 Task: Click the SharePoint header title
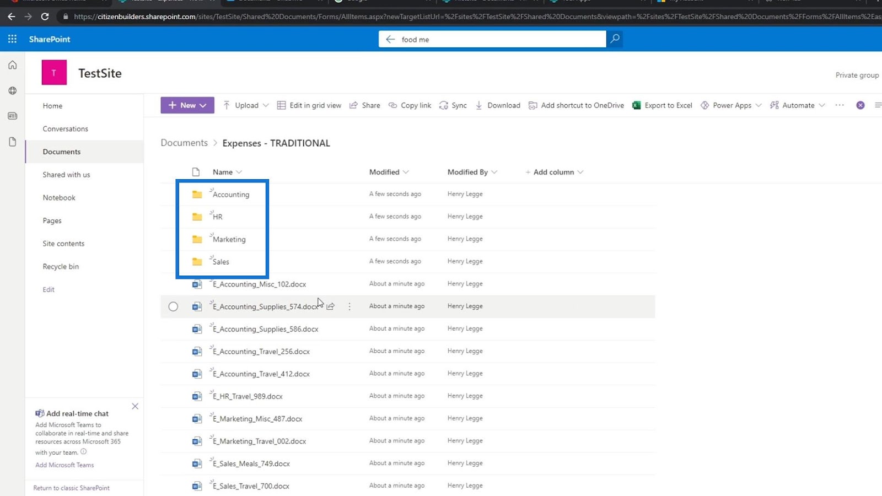(x=50, y=39)
